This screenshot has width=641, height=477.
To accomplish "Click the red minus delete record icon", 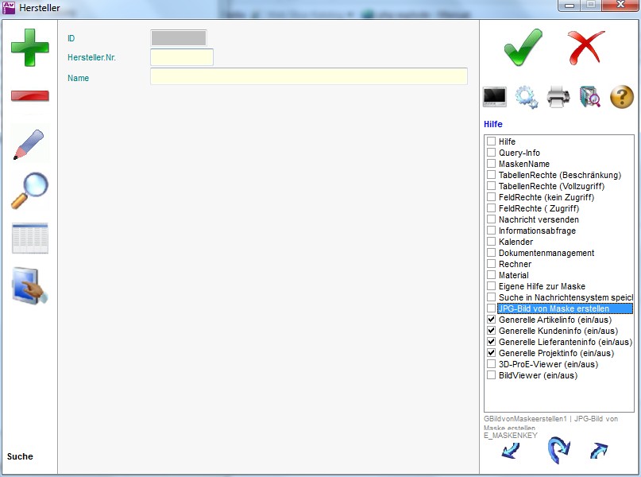I will pos(29,96).
